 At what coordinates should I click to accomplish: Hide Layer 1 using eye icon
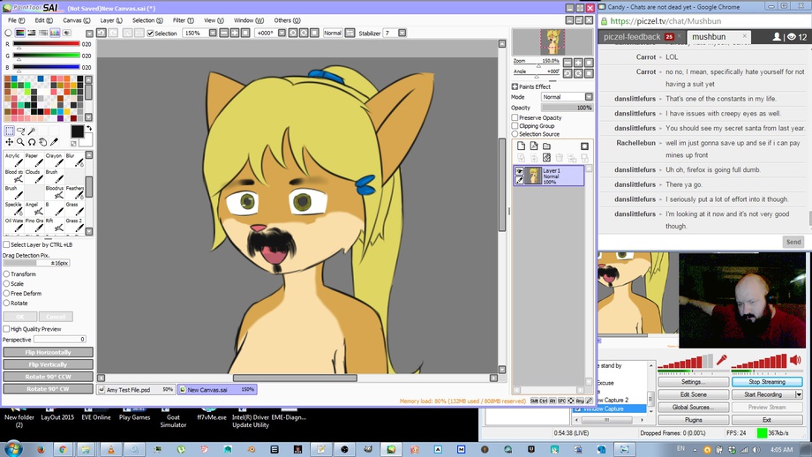(520, 171)
